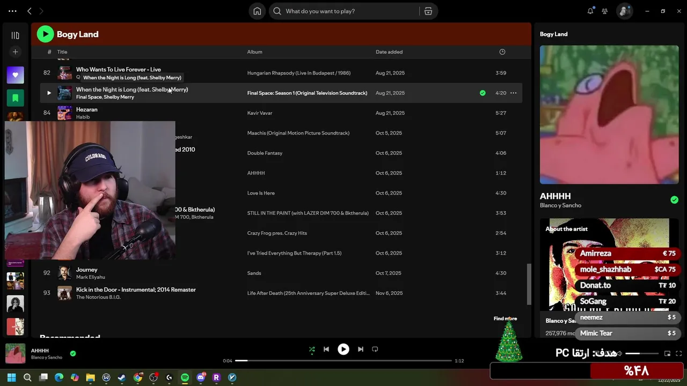This screenshot has height=386, width=687.
Task: Sort tracks by Date added column
Action: pyautogui.click(x=389, y=52)
